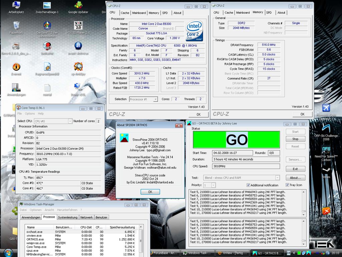Click OK in the right CPU-Z window
This screenshot has width=342, height=257.
click(302, 114)
